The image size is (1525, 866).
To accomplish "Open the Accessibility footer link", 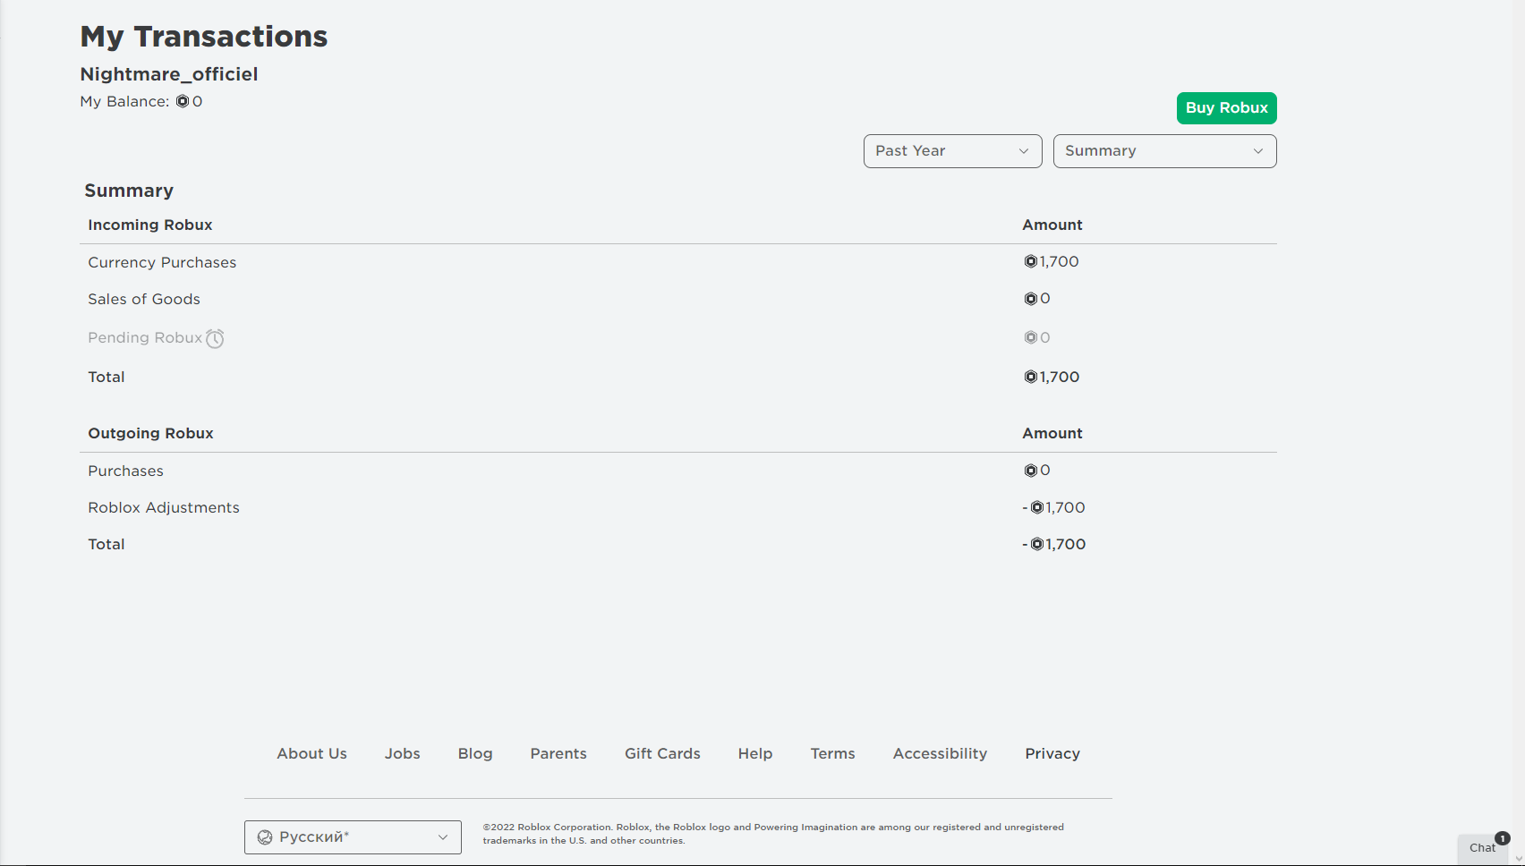I will tap(940, 754).
